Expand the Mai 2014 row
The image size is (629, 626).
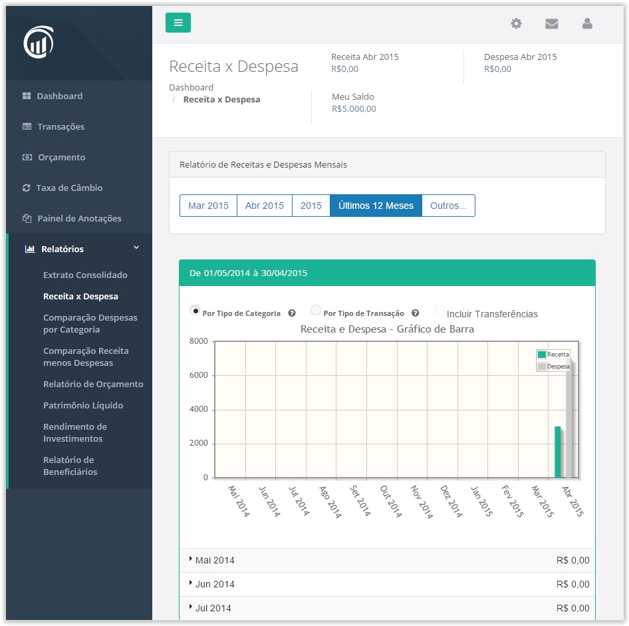click(191, 560)
